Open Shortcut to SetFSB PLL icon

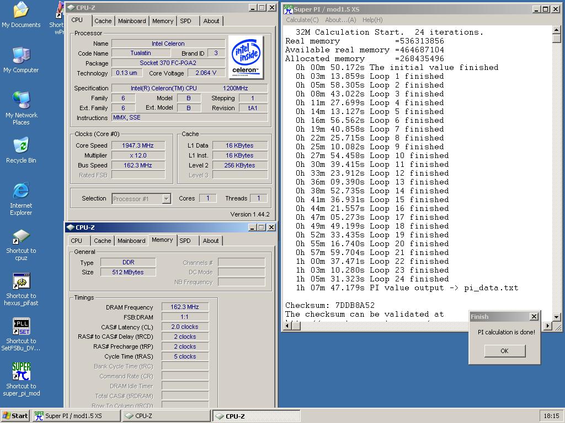coord(21,334)
